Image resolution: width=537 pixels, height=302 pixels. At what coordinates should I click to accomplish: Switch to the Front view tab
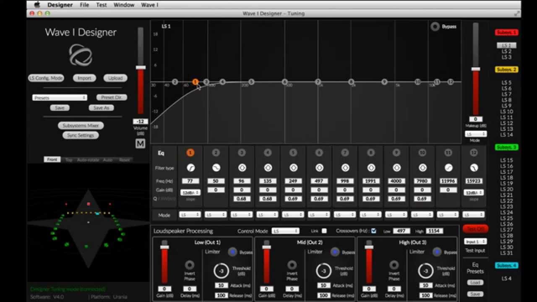[x=52, y=159]
